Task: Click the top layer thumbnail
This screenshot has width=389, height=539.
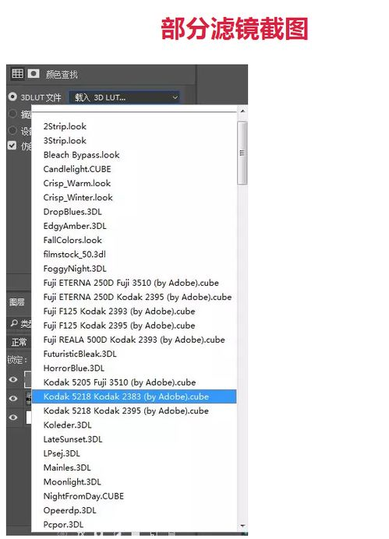Action: coord(27,379)
